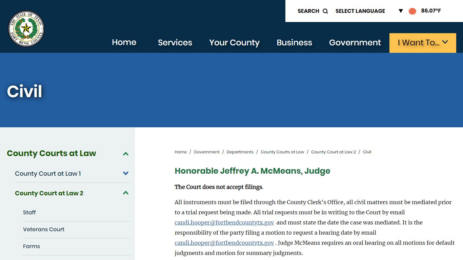Click the SEARCH label in top bar

[x=308, y=11]
